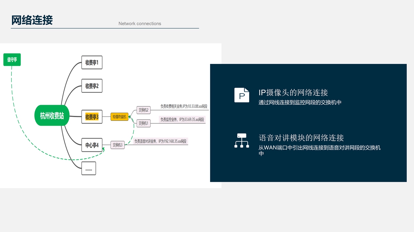This screenshot has width=414, height=232.
Task: Select the orange 特情终端机 box
Action: (119, 117)
